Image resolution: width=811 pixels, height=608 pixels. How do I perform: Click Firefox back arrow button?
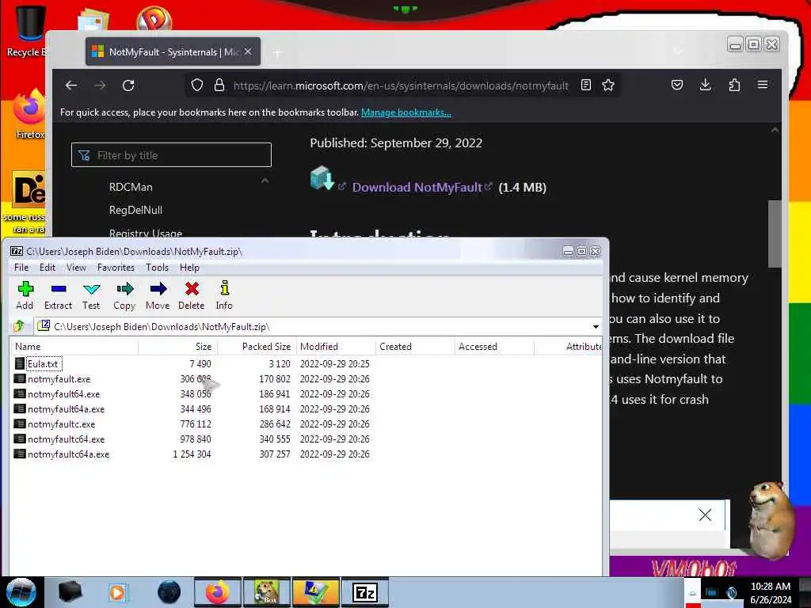70,85
